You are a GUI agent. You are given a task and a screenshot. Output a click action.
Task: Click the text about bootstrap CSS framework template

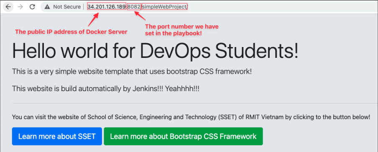pyautogui.click(x=132, y=71)
